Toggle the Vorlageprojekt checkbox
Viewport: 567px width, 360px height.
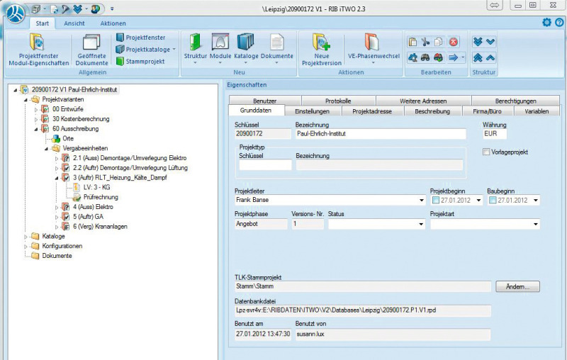coord(486,152)
